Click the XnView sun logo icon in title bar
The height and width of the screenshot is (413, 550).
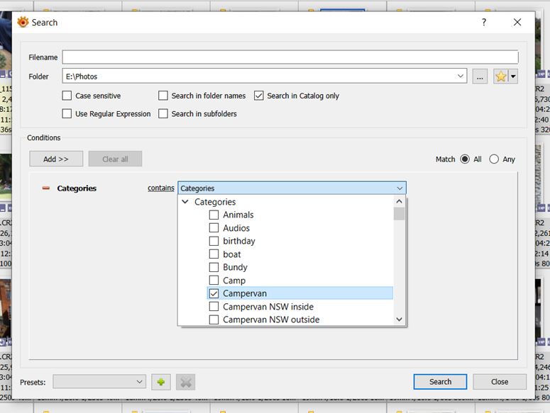pos(23,22)
